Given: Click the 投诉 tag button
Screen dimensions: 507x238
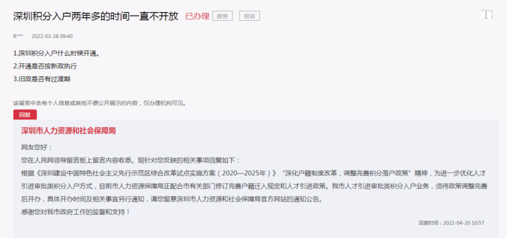Looking at the screenshot, I should [x=249, y=16].
